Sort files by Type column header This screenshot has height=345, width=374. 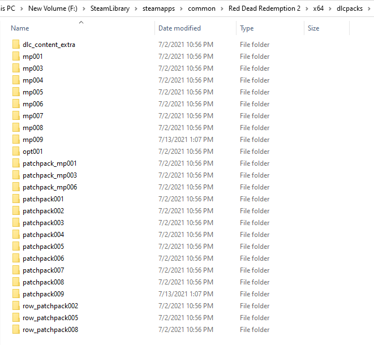click(247, 28)
